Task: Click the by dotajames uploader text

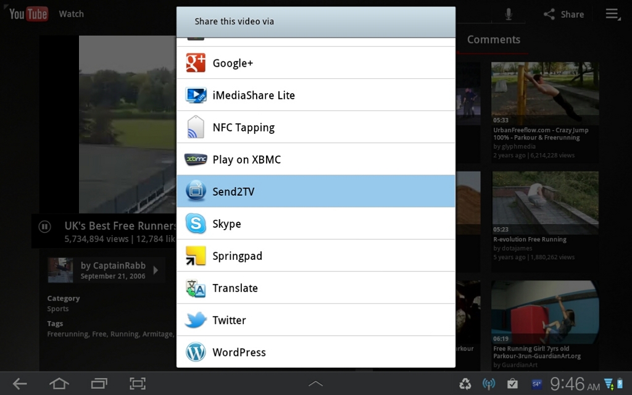Action: pyautogui.click(x=513, y=248)
